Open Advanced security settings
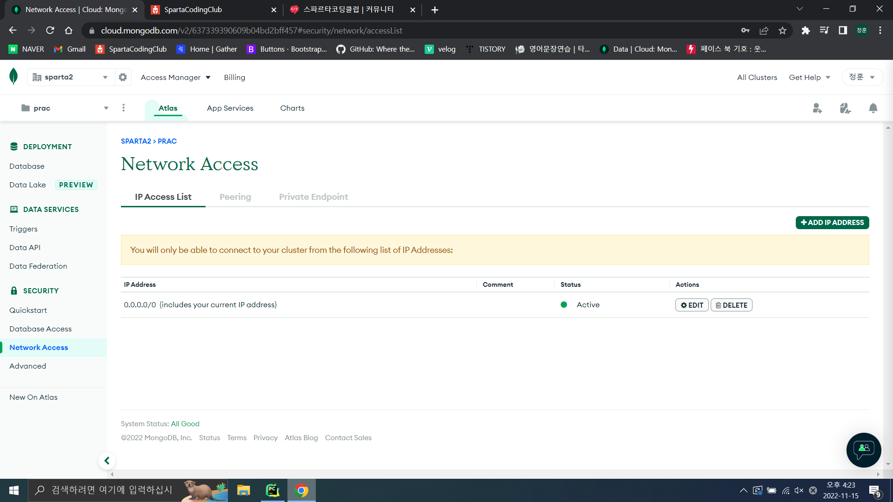Viewport: 893px width, 502px height. (x=27, y=366)
